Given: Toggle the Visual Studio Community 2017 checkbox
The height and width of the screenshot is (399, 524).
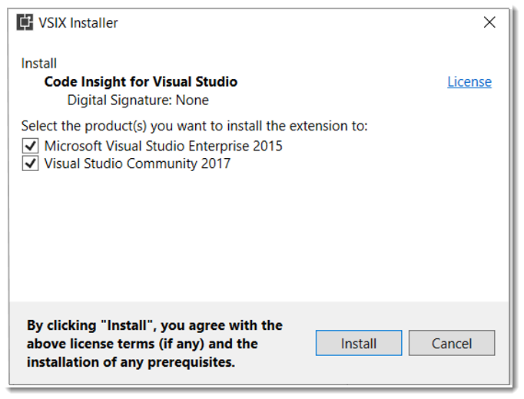Looking at the screenshot, I should pyautogui.click(x=31, y=163).
